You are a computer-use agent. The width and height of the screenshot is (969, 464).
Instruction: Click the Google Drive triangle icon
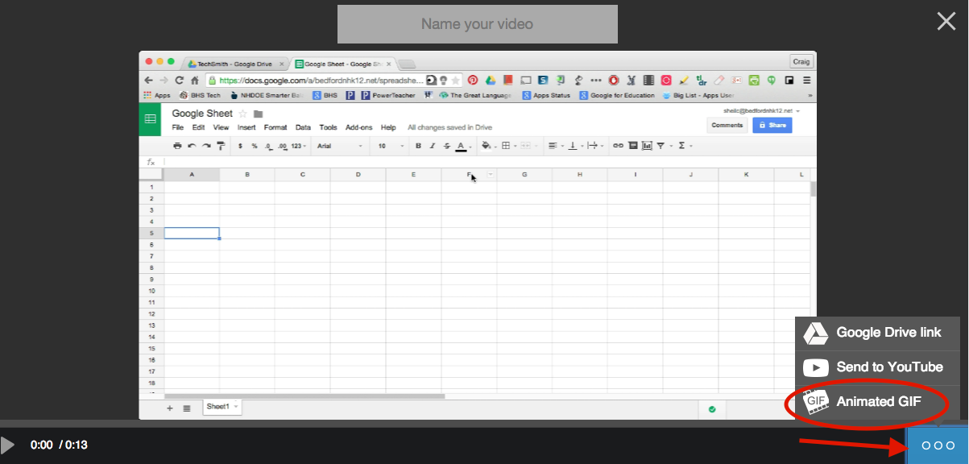click(816, 333)
